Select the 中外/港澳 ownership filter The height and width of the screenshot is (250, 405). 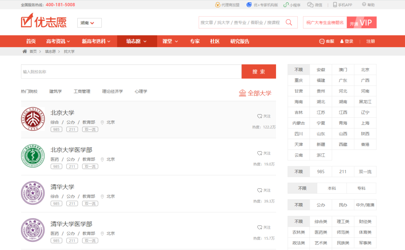tap(365, 205)
